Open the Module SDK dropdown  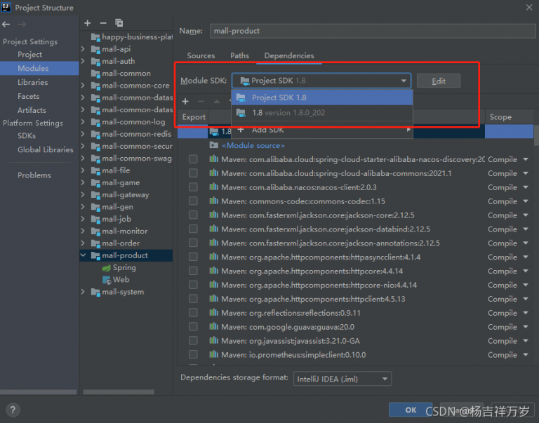click(x=321, y=81)
